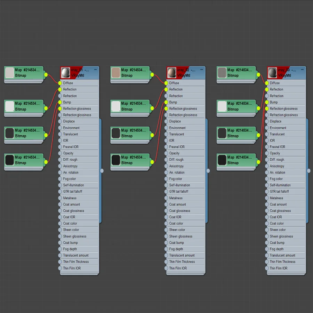This screenshot has height=313, width=313.
Task: Click the Self-illumination input socket on vray_02
Action: pyautogui.click(x=166, y=185)
